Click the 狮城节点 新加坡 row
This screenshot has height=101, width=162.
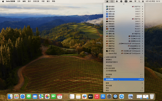pyautogui.click(x=124, y=46)
